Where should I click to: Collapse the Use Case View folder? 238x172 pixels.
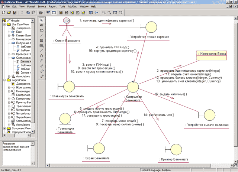pos(4,24)
